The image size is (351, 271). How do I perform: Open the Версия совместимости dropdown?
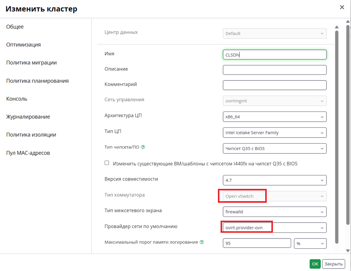pos(275,180)
